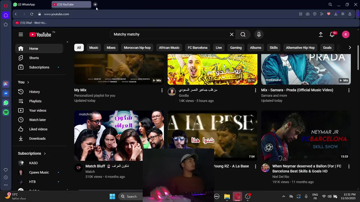The image size is (360, 202).
Task: Open the KASO channel subscription
Action: [39, 163]
